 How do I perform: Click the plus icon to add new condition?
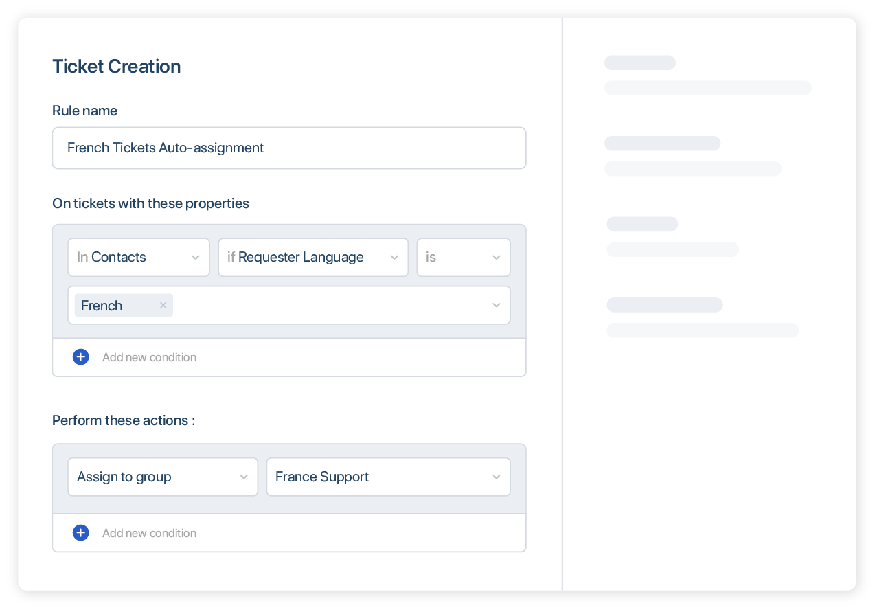(81, 357)
